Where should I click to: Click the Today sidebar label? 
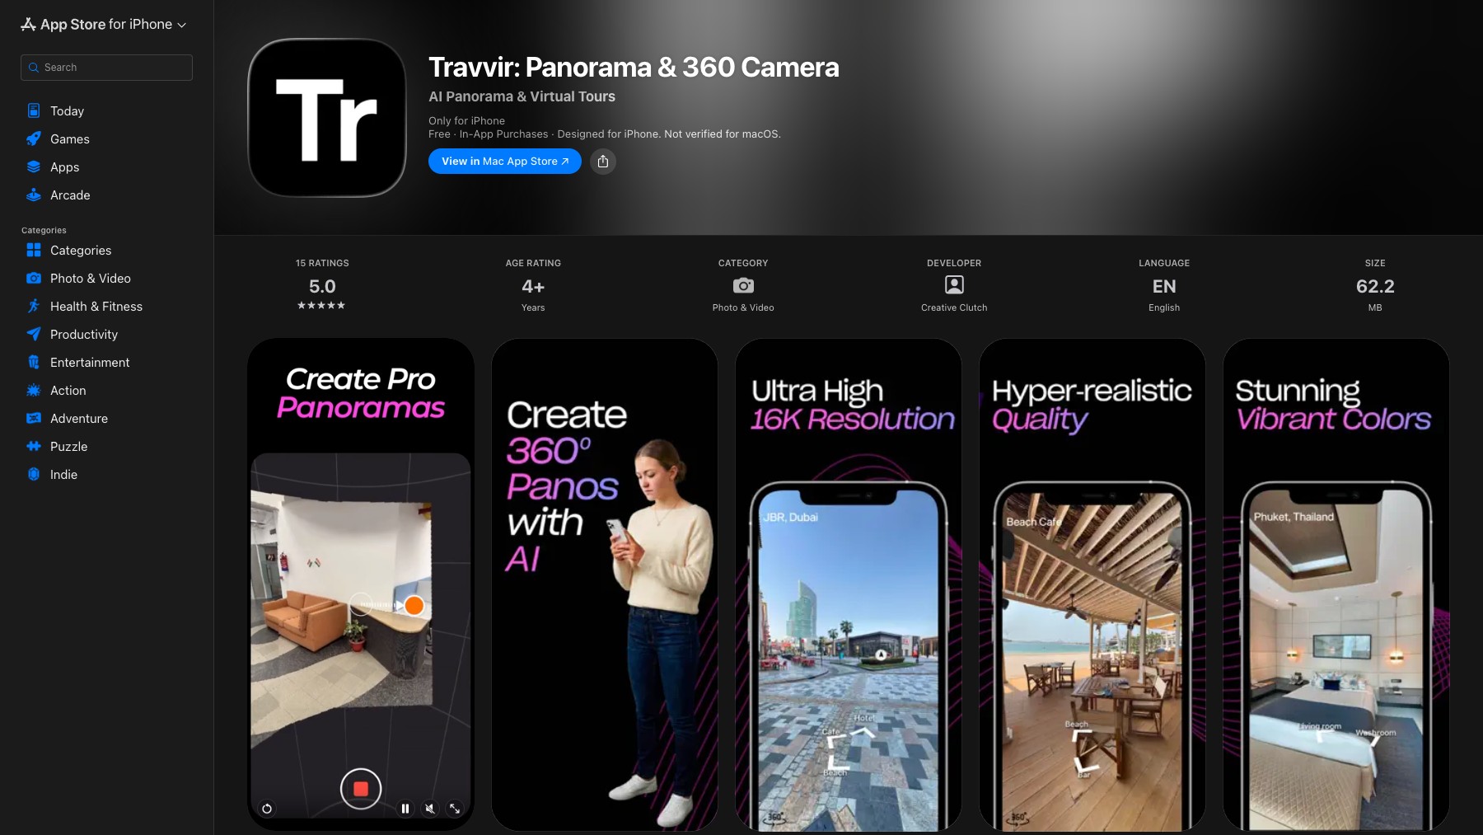(67, 111)
